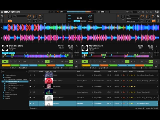This screenshot has height=120, width=160.
Task: Set Deck A loop size to 16
Action: (x=52, y=61)
